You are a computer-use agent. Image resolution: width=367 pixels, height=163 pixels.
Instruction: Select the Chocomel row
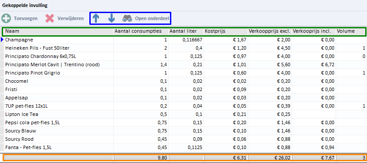[183, 81]
